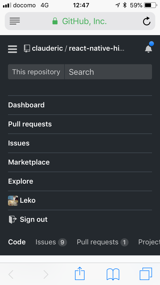
Task: Switch to the Code tab
Action: (17, 242)
